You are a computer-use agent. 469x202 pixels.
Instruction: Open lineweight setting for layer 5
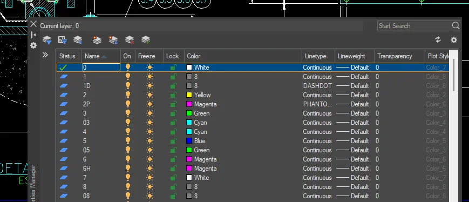[352, 141]
